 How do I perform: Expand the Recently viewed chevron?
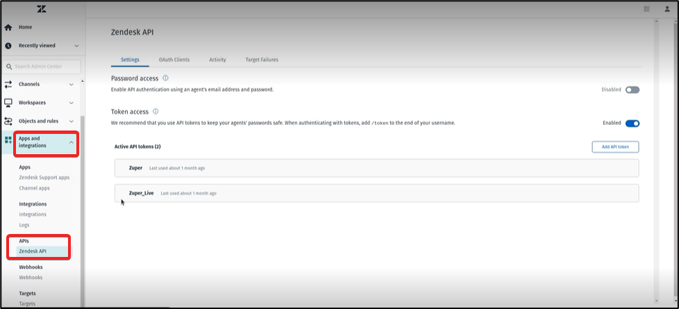(x=76, y=46)
